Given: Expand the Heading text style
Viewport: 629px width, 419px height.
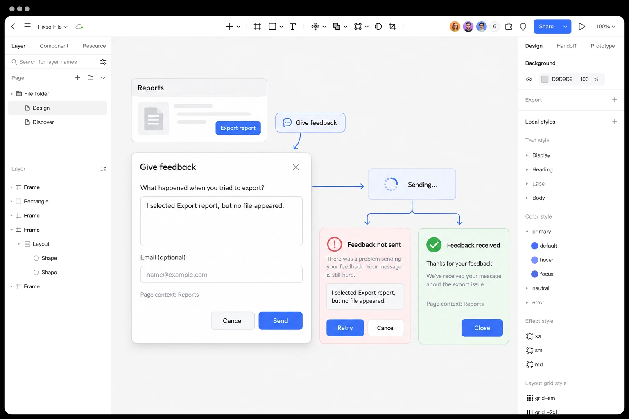Looking at the screenshot, I should pos(527,169).
